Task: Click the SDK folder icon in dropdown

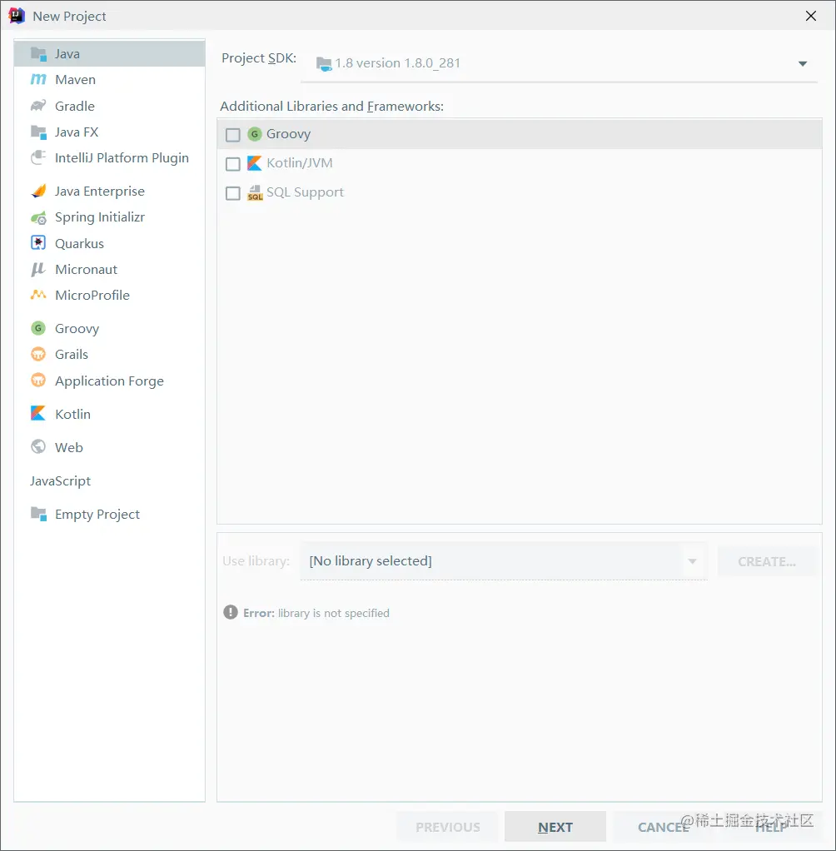Action: pyautogui.click(x=324, y=64)
